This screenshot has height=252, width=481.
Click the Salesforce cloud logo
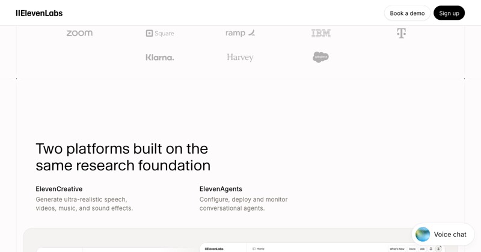coord(320,57)
